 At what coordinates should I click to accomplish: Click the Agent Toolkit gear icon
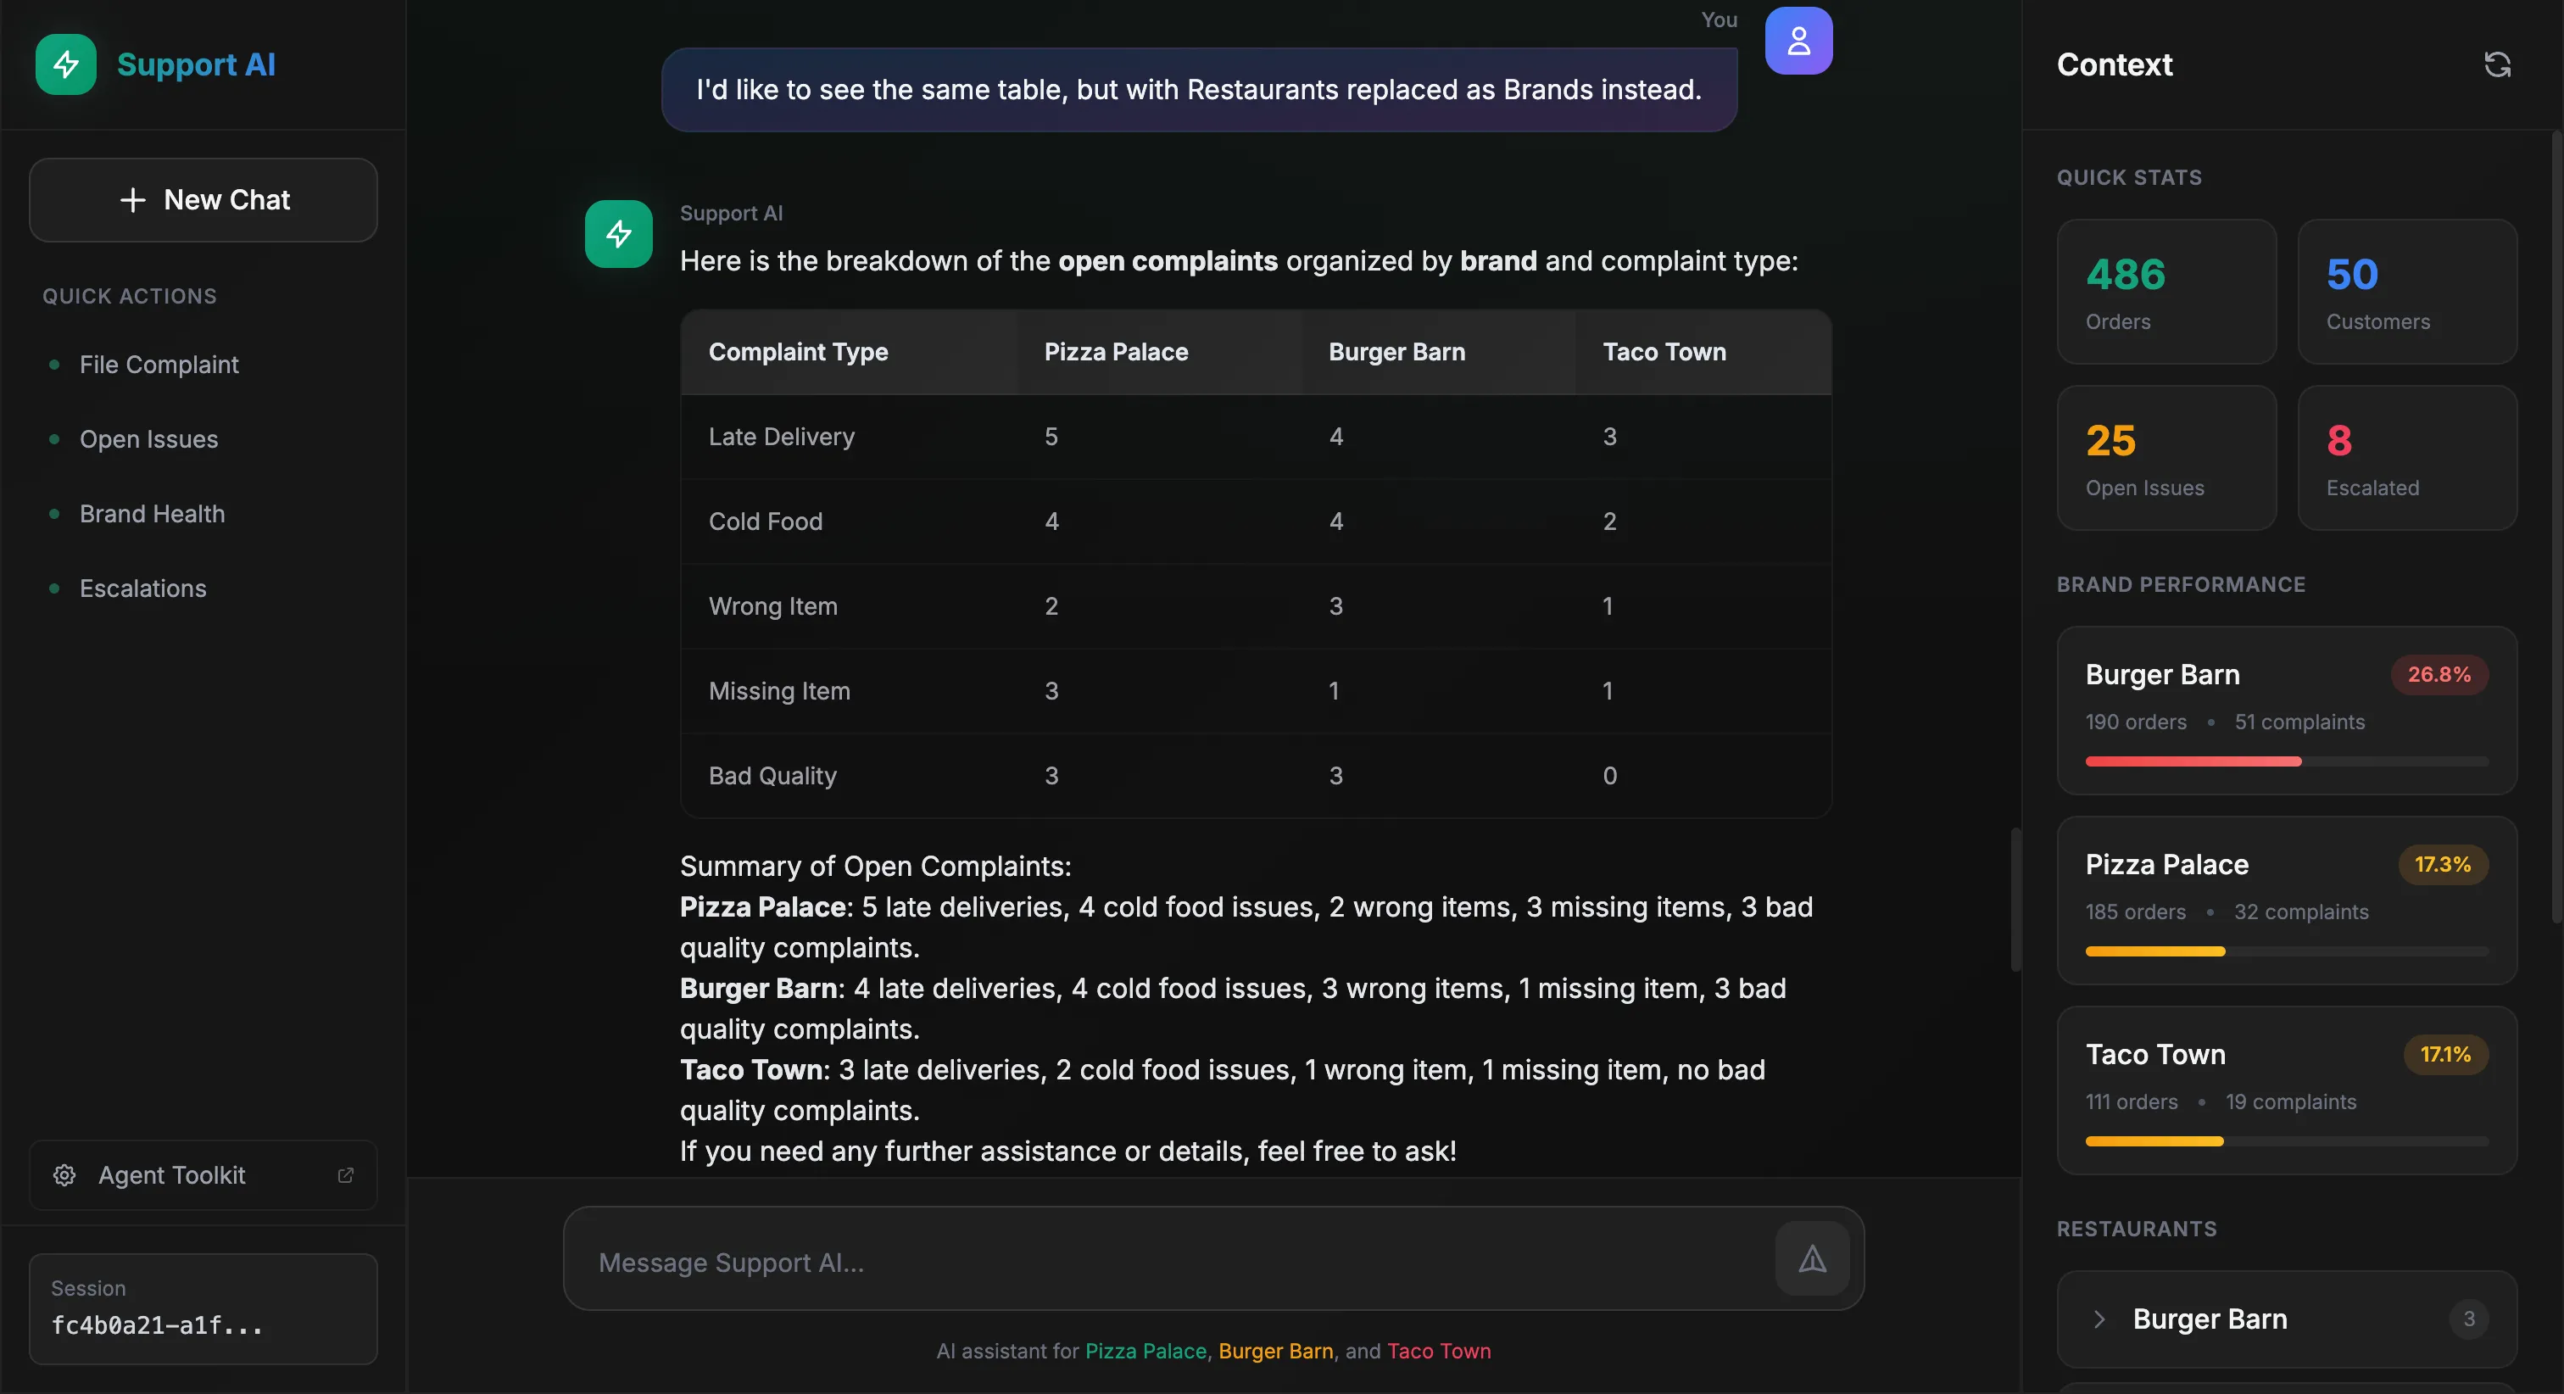pyautogui.click(x=64, y=1175)
